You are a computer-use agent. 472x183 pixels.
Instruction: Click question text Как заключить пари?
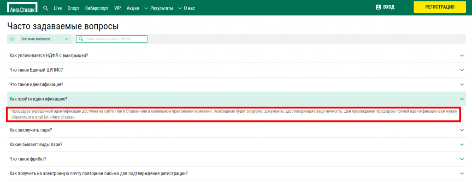[31, 130]
